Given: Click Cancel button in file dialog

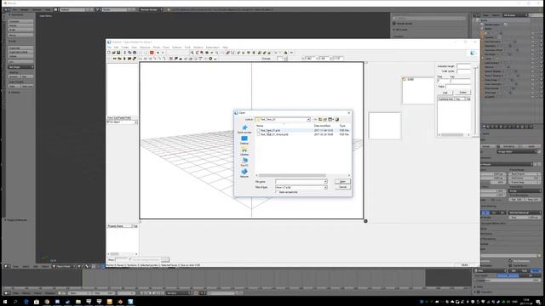Looking at the screenshot, I should (342, 187).
